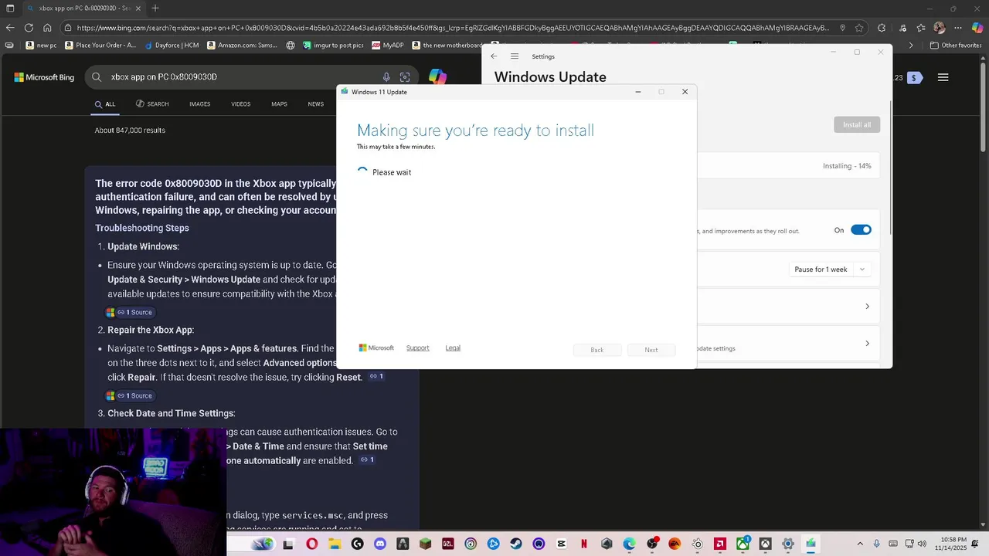Click the 'Installing - 14%' status text

tap(847, 166)
